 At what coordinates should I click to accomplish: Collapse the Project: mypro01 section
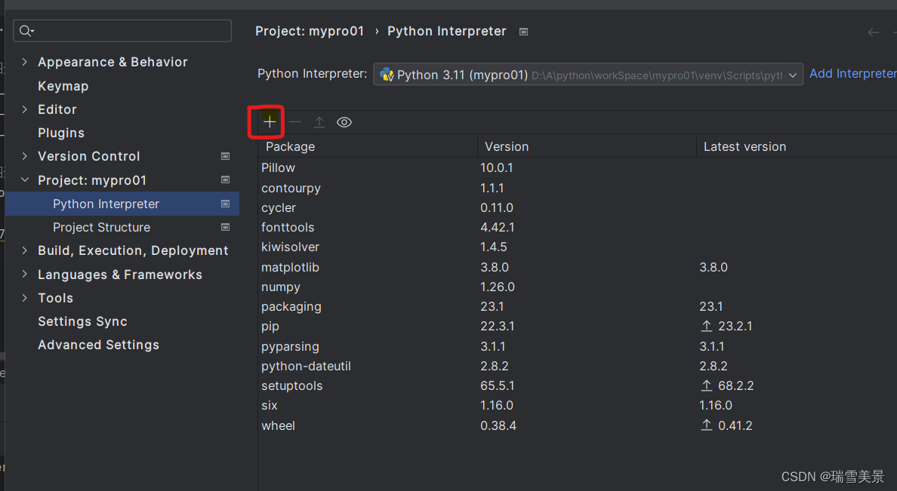click(x=25, y=180)
